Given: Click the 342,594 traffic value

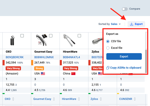Looking at the screenshot, I should tap(11, 63).
